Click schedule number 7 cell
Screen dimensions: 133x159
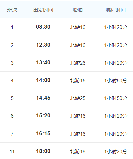12,134
